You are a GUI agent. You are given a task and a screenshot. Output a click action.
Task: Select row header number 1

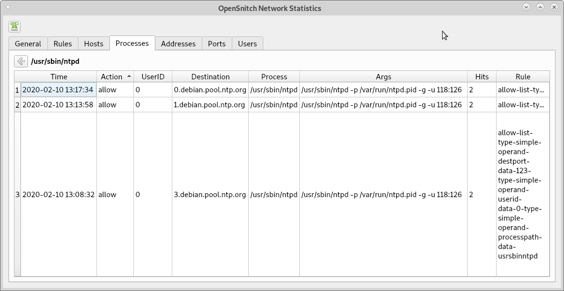[17, 90]
